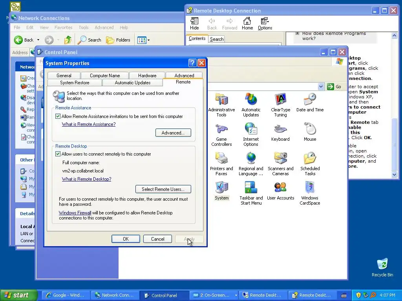Switch to Network Connections taskbar button

(115, 295)
